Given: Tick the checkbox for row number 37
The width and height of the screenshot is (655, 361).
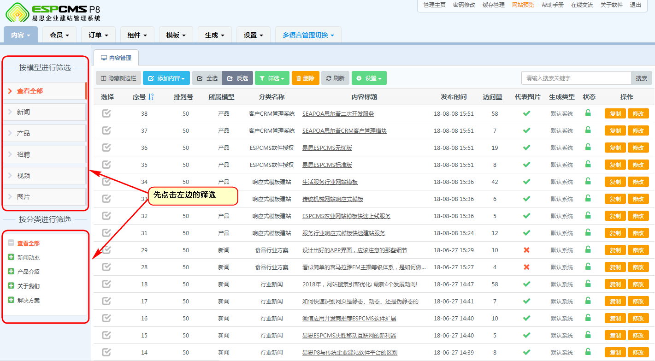Looking at the screenshot, I should pyautogui.click(x=106, y=130).
